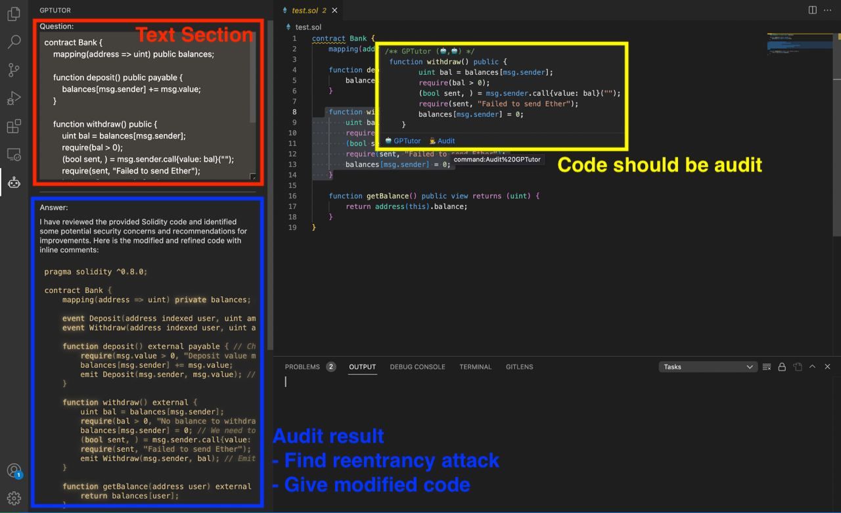
Task: Open editor More Actions menu
Action: coord(827,10)
